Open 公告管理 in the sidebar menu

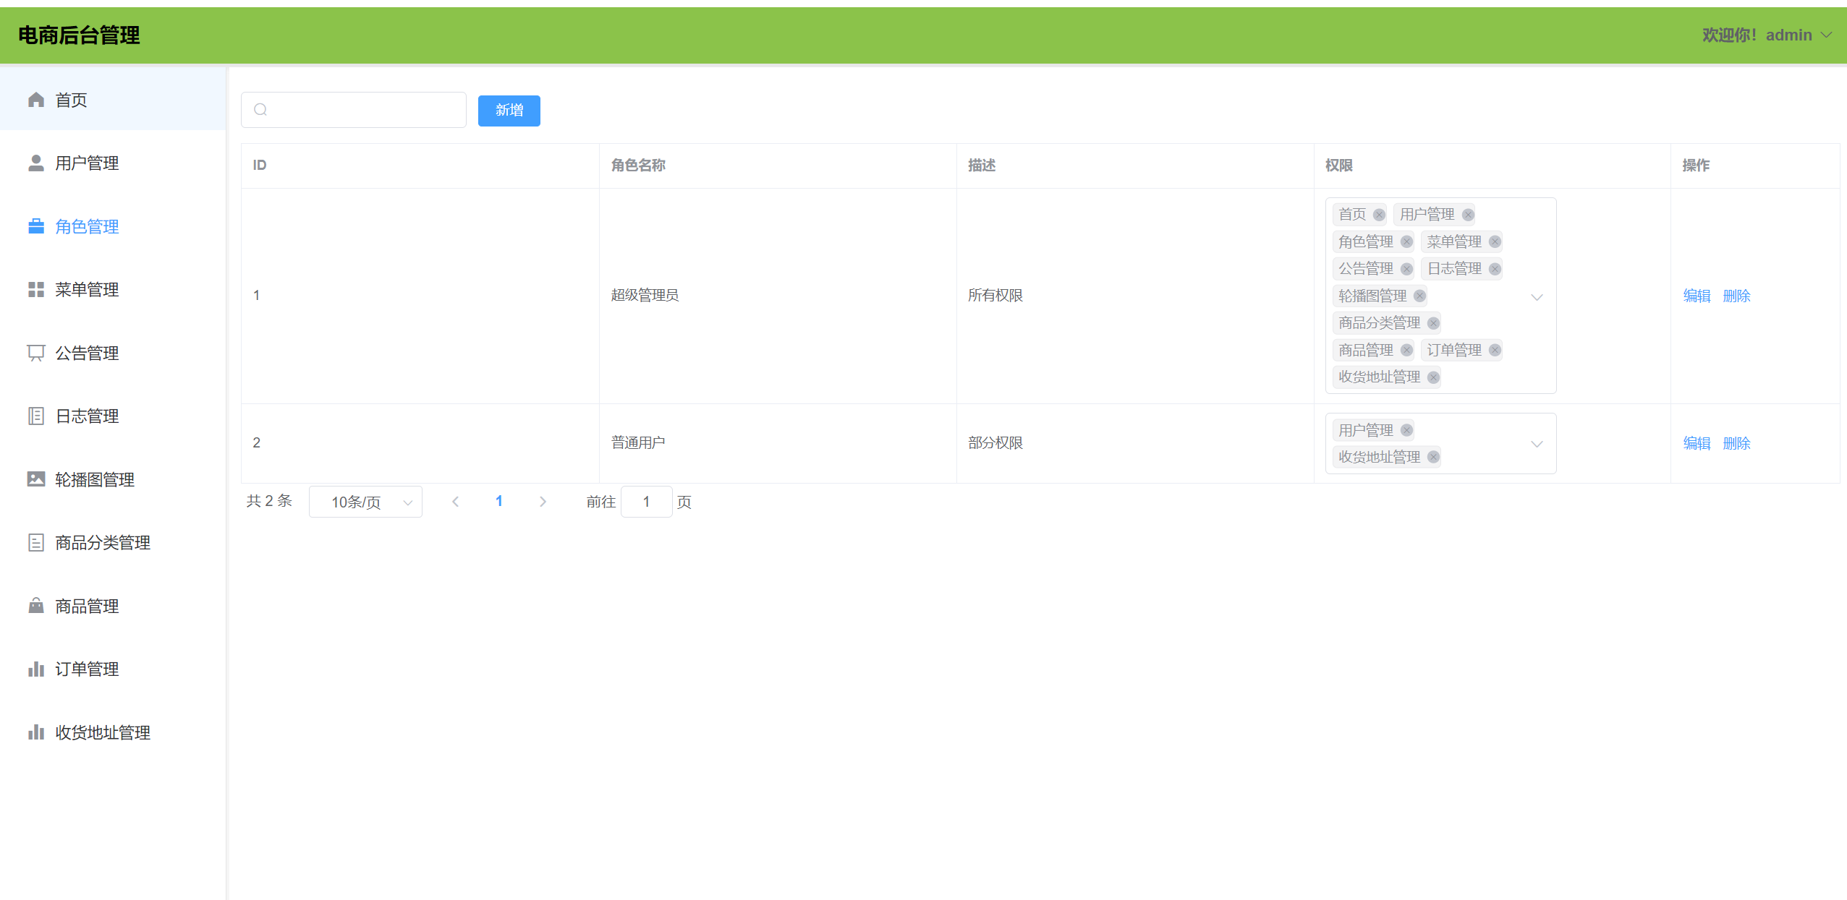[87, 353]
